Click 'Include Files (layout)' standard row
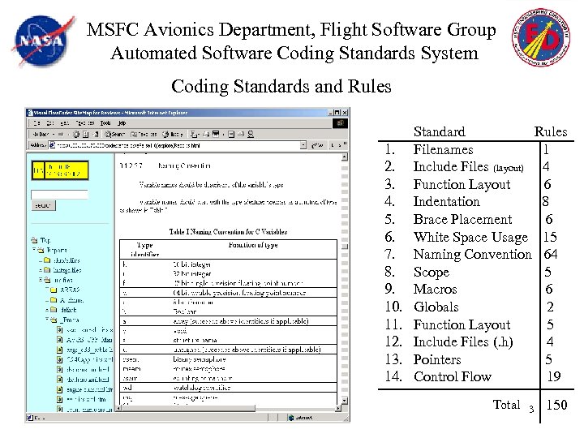The height and width of the screenshot is (438, 584). tap(469, 167)
